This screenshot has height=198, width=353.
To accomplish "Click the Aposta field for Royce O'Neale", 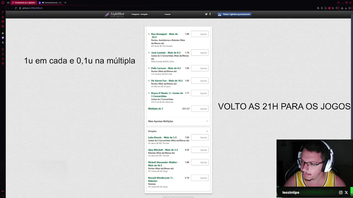I will coord(200,93).
